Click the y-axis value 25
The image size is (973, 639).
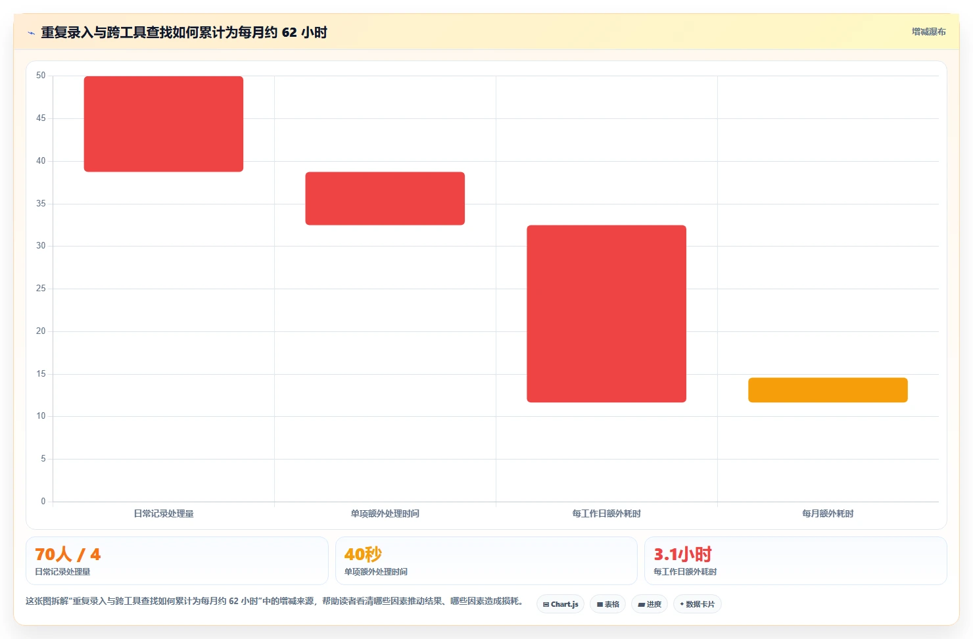41,289
